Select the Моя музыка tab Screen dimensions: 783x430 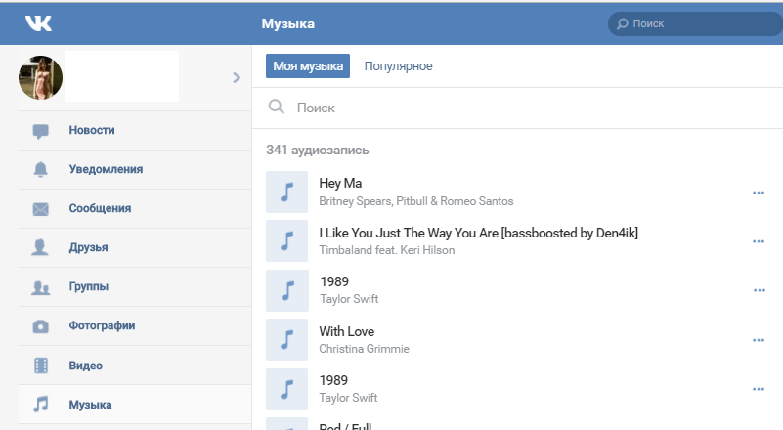(x=308, y=66)
